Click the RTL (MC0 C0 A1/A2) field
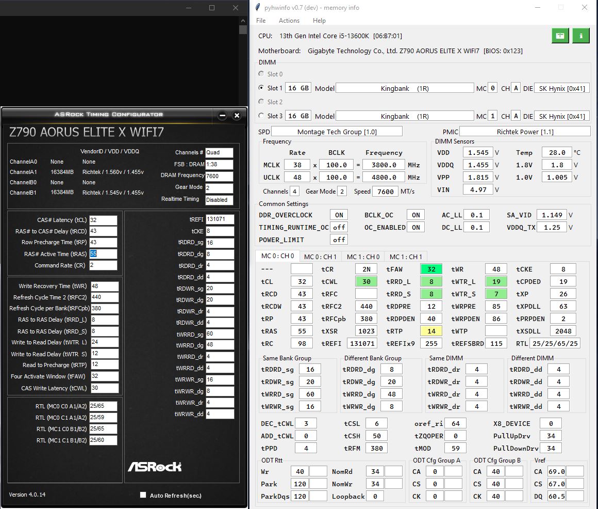Viewport: 598px width, 509px height. tap(103, 406)
